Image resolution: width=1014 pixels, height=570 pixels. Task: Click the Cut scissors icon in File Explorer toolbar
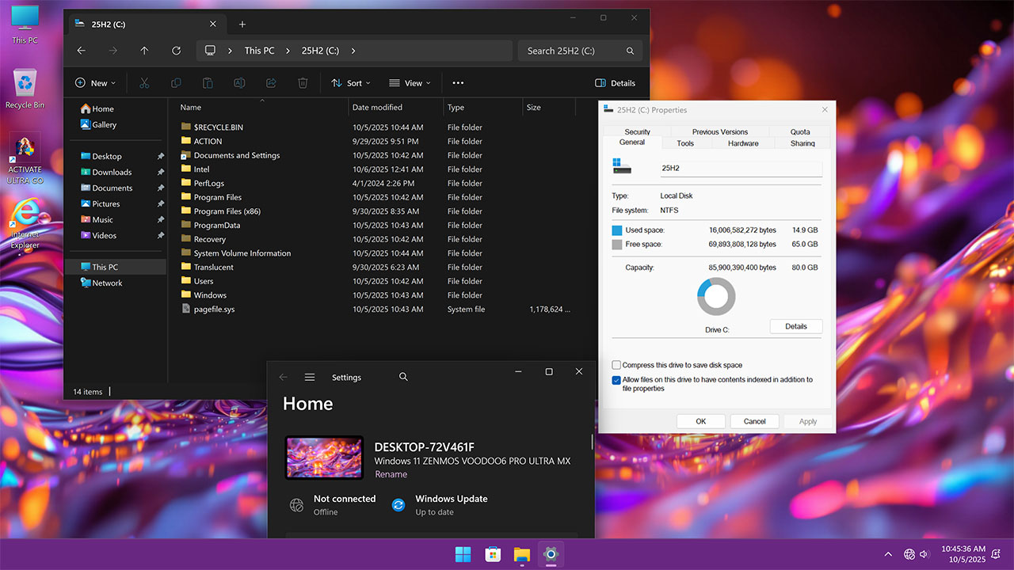click(x=144, y=83)
